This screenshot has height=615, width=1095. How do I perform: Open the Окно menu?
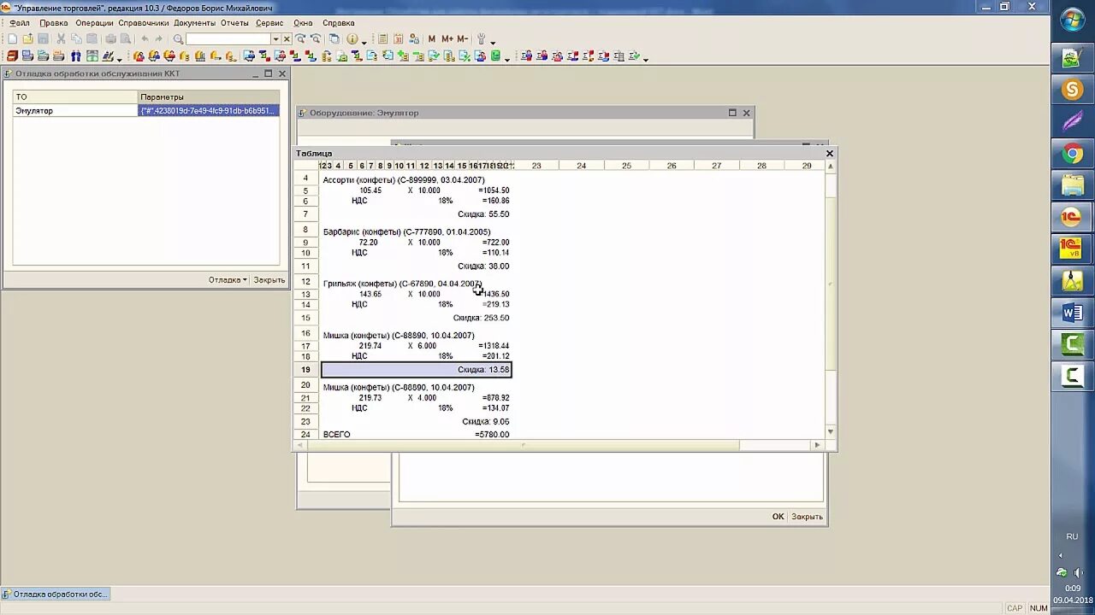(x=303, y=23)
